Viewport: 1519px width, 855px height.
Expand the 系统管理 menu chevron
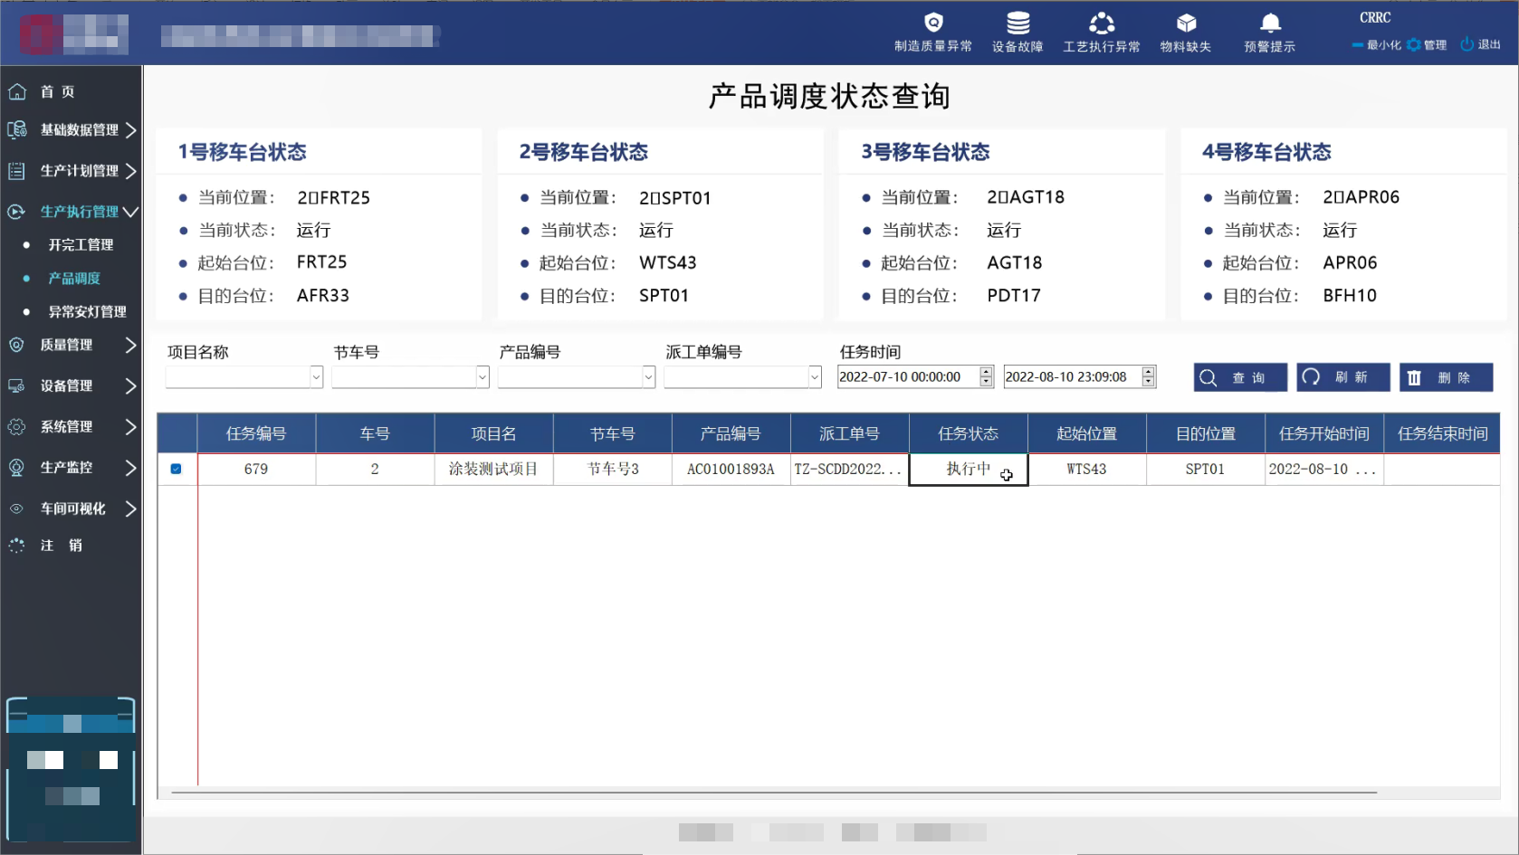(x=130, y=426)
